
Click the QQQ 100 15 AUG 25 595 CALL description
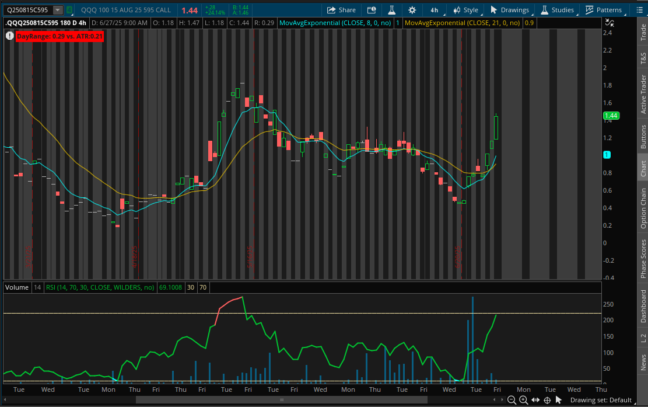pyautogui.click(x=125, y=10)
